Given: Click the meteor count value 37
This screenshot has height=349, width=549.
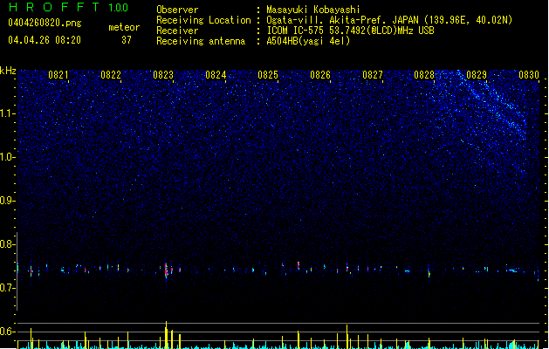Looking at the screenshot, I should click(x=127, y=40).
